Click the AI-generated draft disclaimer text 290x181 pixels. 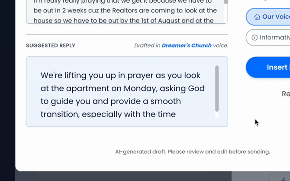click(193, 152)
